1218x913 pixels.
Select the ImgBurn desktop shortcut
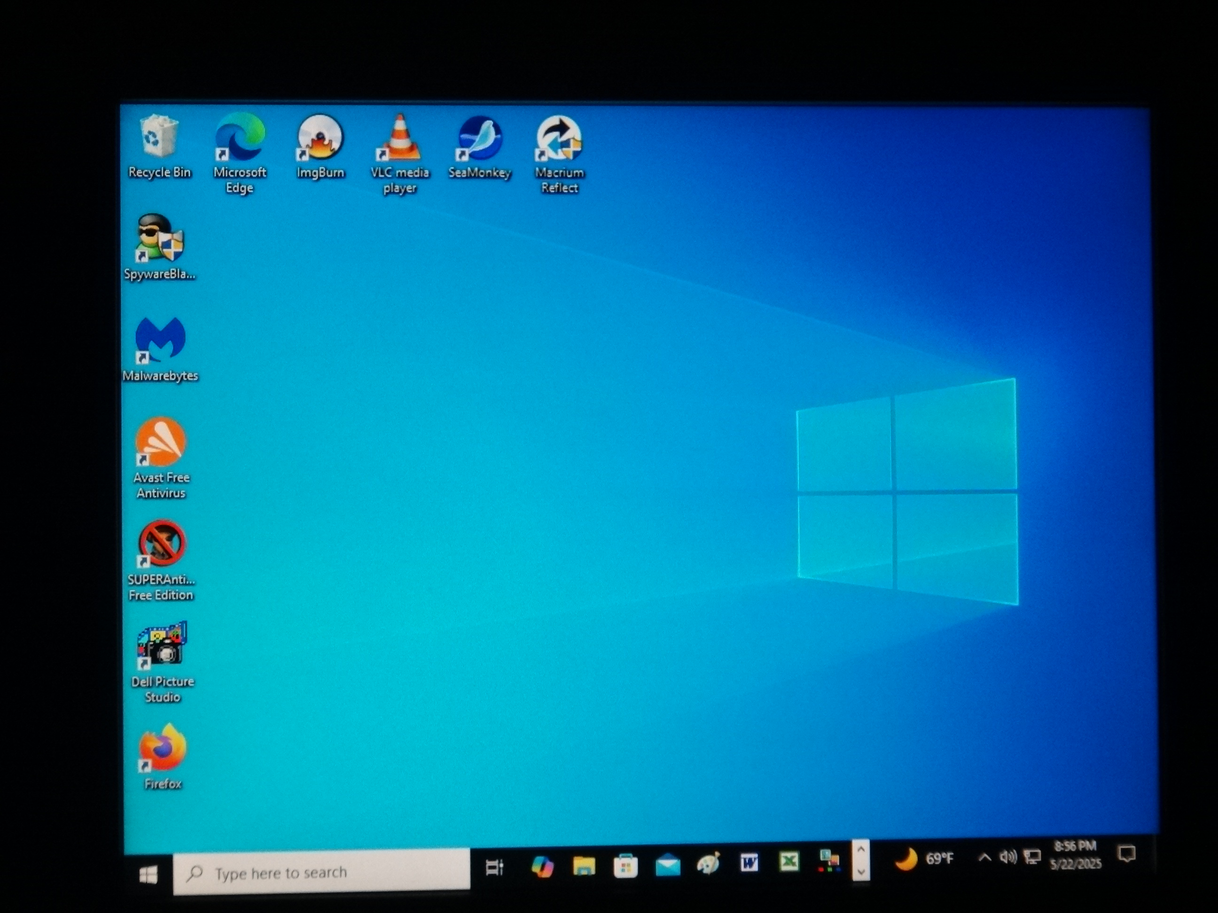click(320, 147)
